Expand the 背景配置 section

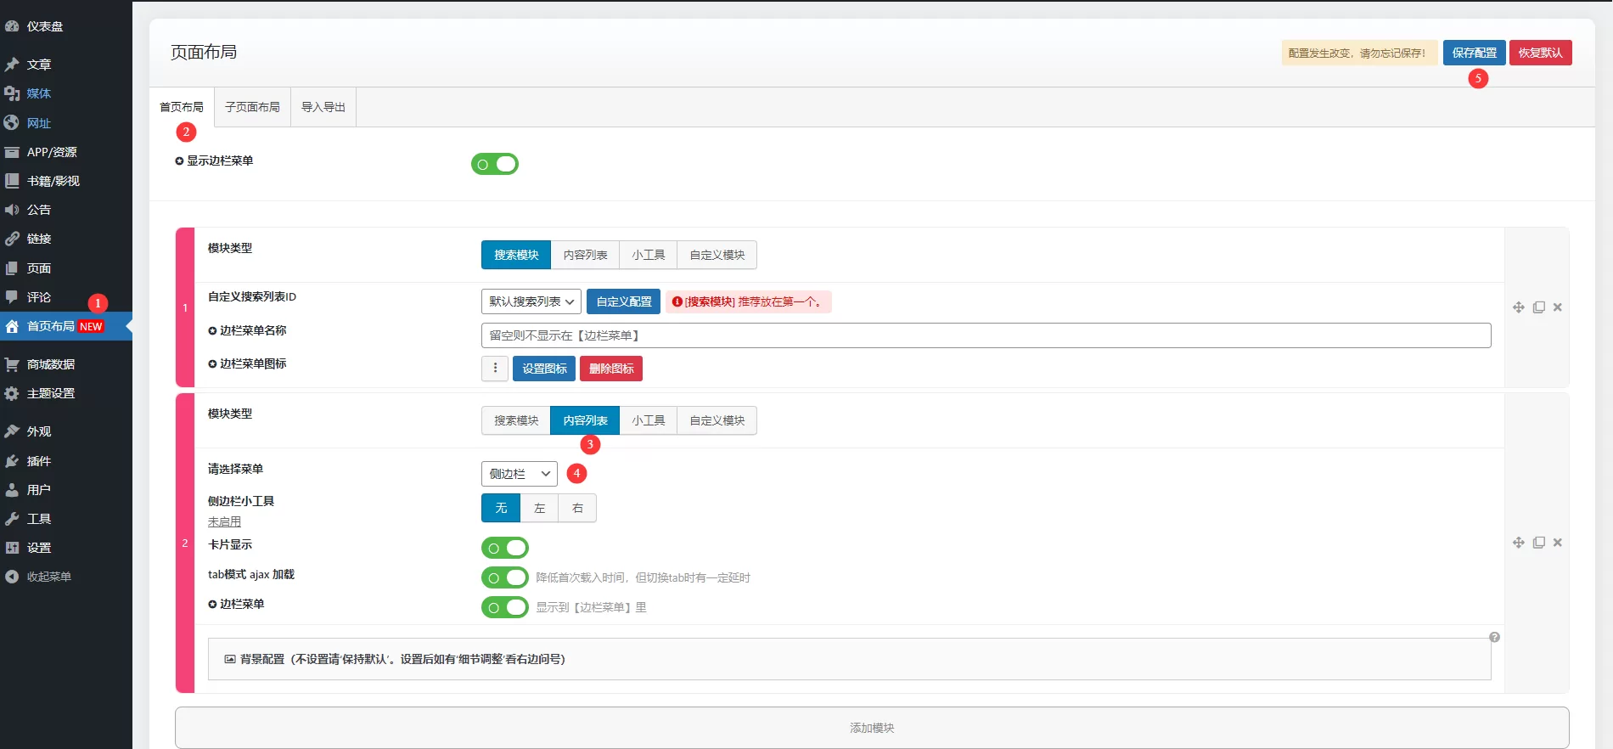849,659
